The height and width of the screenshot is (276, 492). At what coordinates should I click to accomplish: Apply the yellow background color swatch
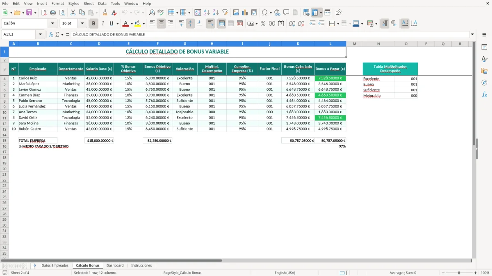coord(138,24)
